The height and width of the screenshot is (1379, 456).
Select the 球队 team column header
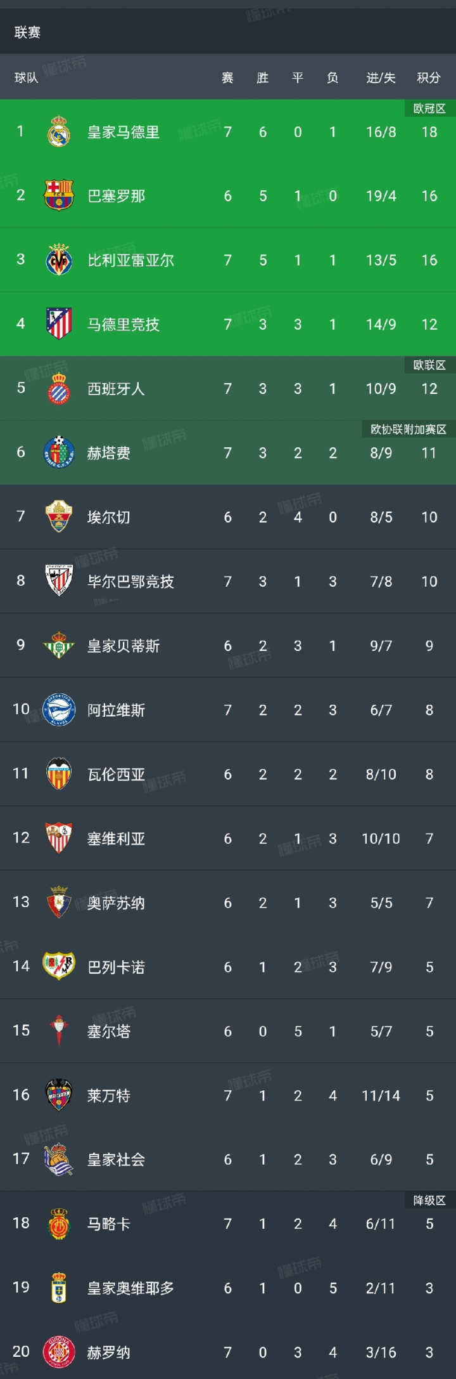27,78
